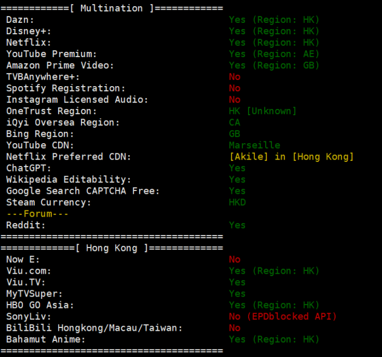Click the yellow Forum divider text

pos(38,214)
